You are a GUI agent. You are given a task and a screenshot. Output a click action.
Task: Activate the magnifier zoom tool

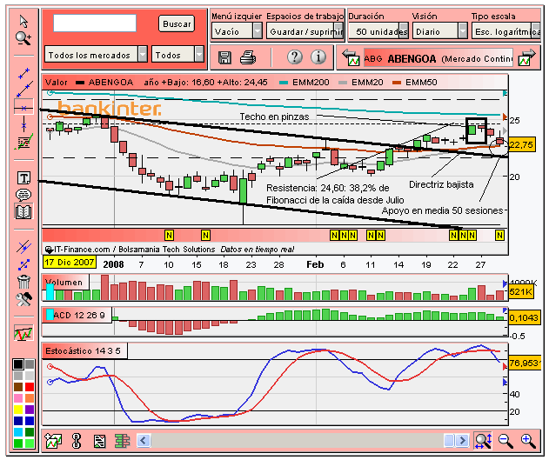[x=23, y=37]
